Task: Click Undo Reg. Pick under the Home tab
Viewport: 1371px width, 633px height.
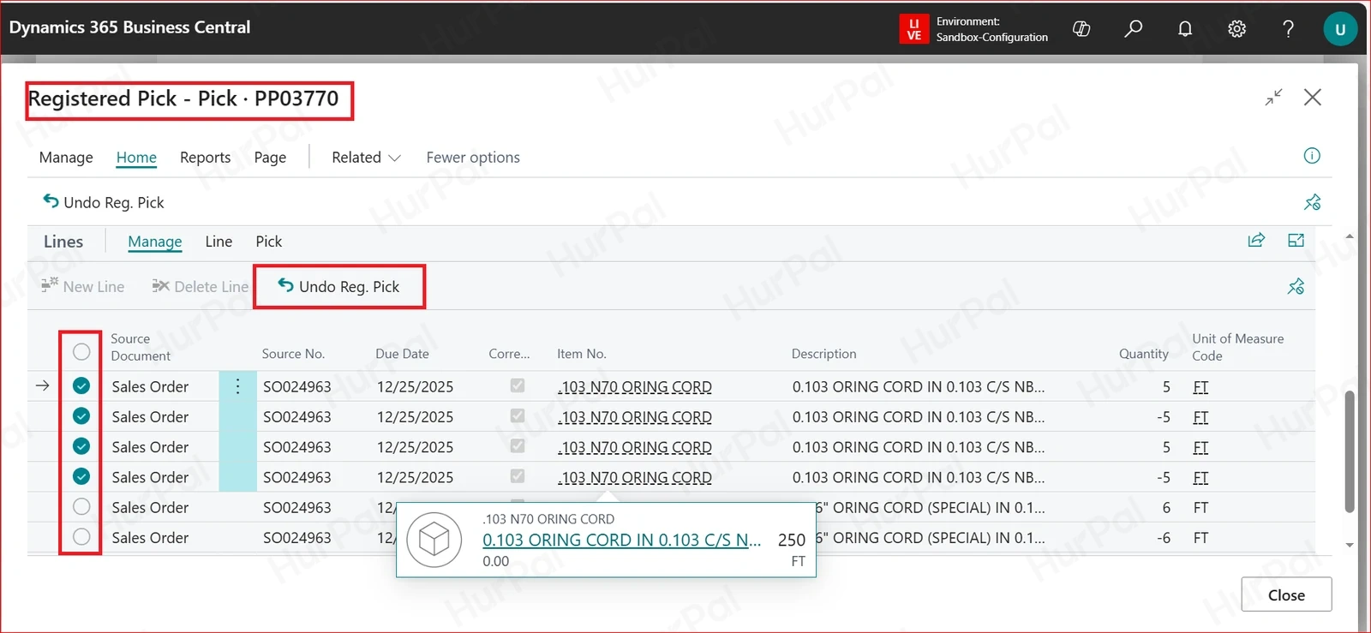Action: 104,202
